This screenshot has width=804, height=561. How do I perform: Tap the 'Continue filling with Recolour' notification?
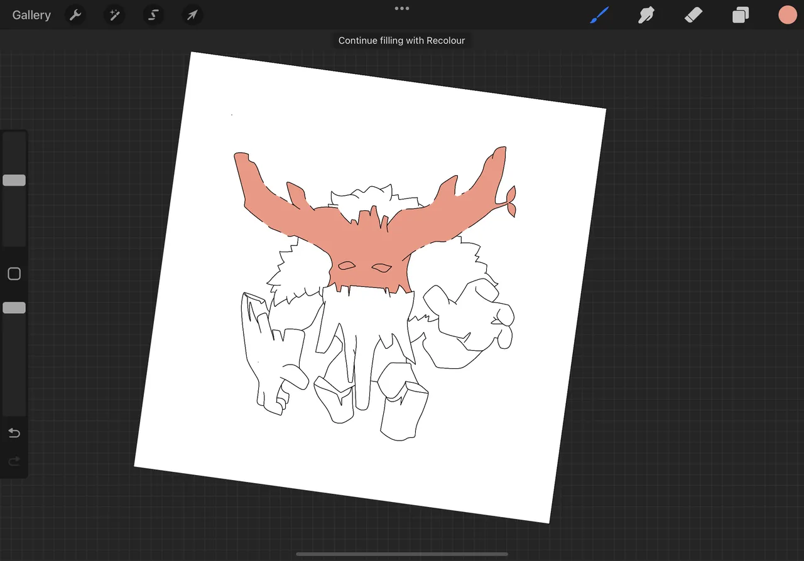coord(402,40)
